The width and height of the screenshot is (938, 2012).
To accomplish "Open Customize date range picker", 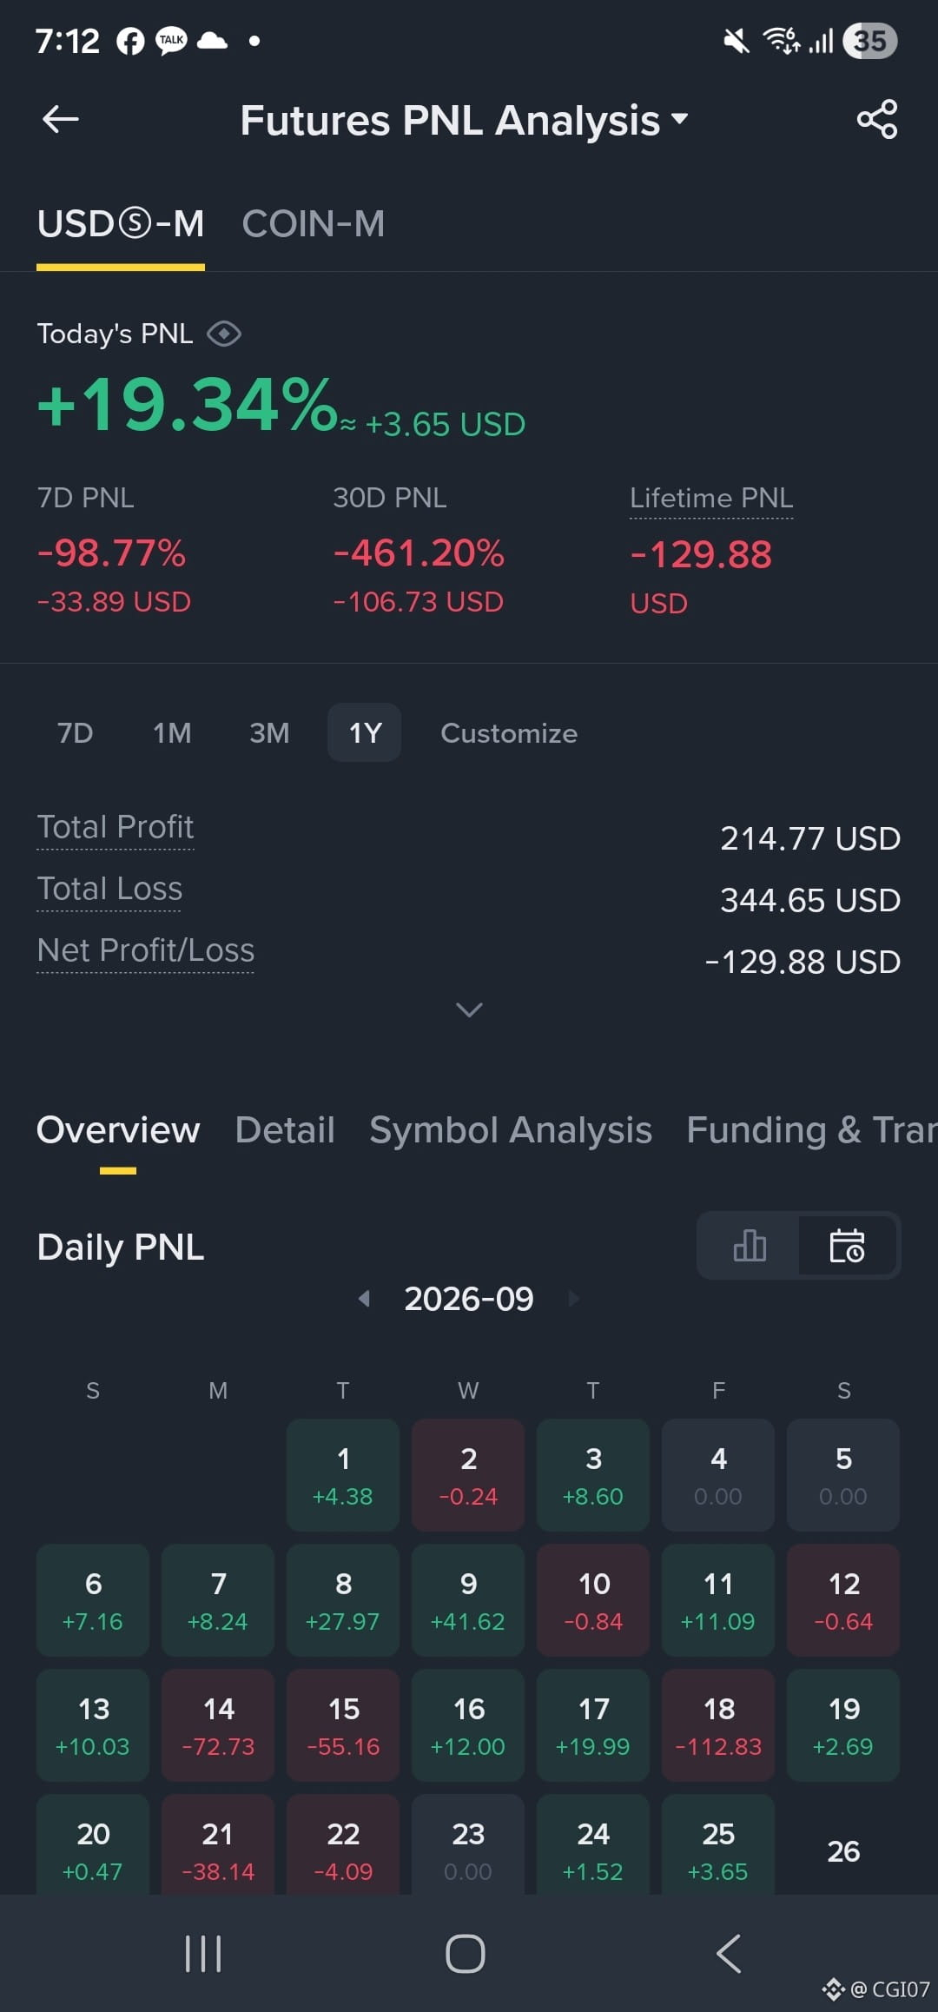I will point(509,733).
